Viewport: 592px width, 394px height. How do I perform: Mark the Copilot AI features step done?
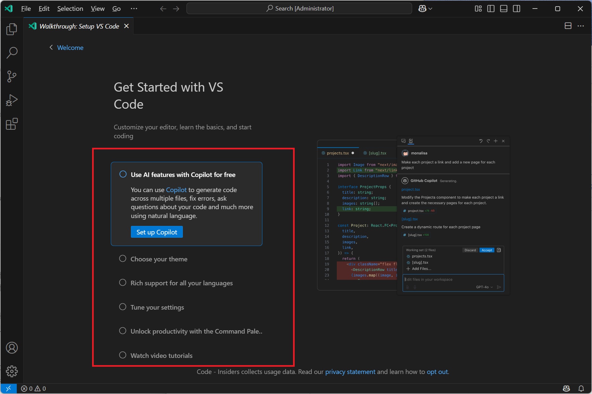123,174
